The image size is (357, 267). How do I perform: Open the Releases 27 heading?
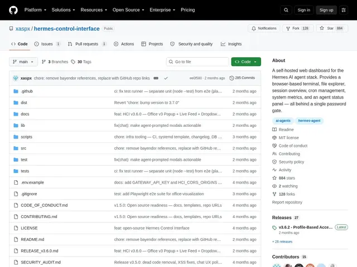(285, 217)
